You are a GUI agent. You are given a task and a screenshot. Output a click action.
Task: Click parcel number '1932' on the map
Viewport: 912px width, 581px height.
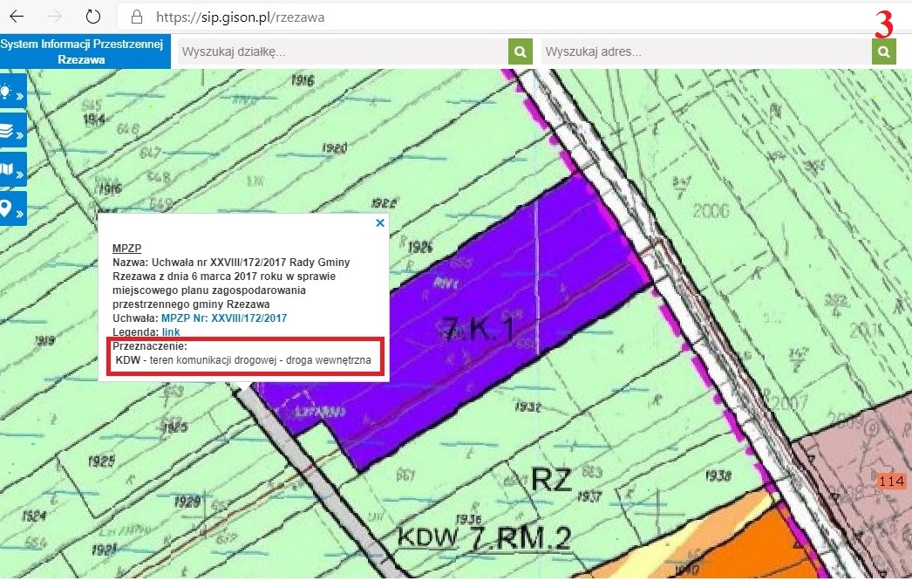pos(527,407)
